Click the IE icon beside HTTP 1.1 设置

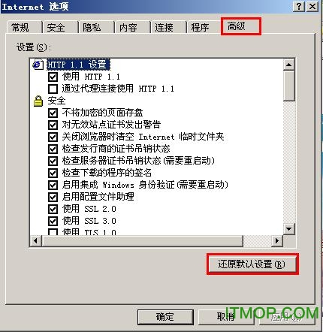click(38, 65)
